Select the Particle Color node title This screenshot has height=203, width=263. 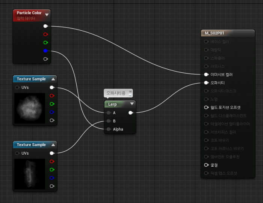[x=29, y=13]
